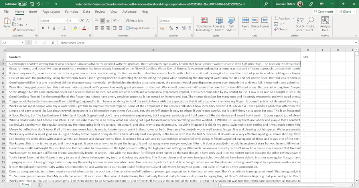Click Merge & Center button
This screenshot has width=359, height=188.
pos(138,28)
